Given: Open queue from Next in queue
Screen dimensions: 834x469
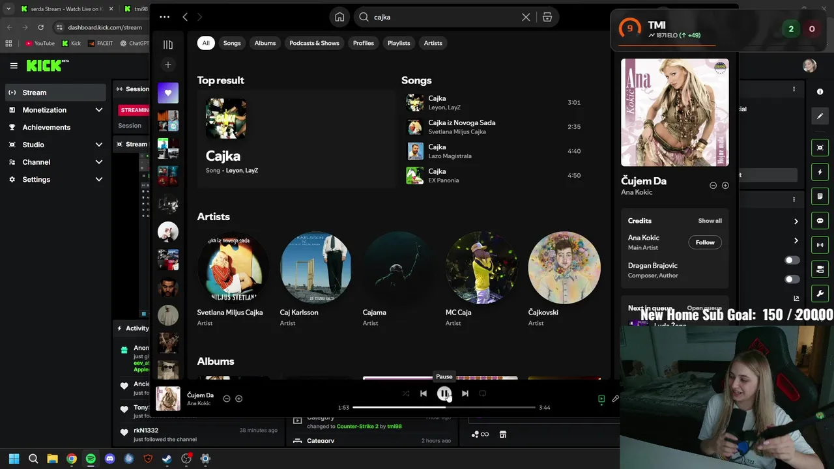Looking at the screenshot, I should coord(704,308).
